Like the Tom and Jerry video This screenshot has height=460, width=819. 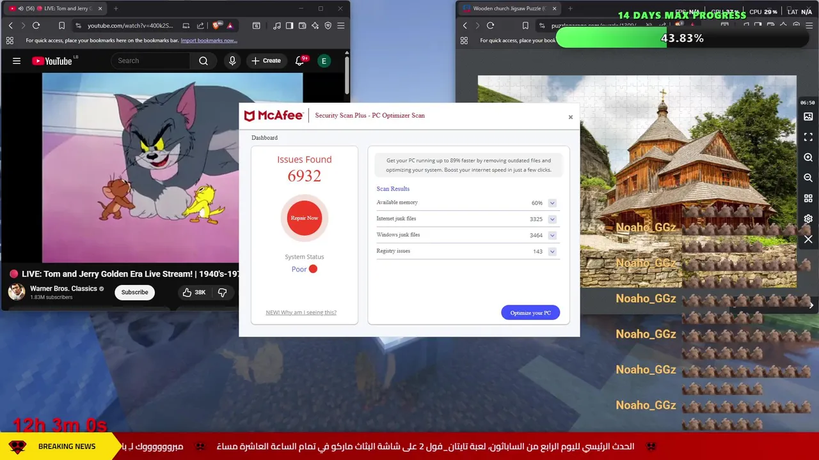pyautogui.click(x=193, y=292)
